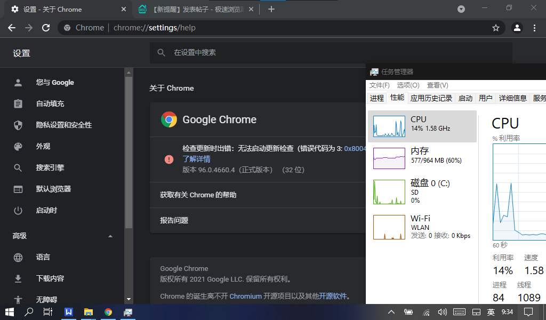546x320 pixels.
Task: Open the Chrome profile avatar menu
Action: 517,28
